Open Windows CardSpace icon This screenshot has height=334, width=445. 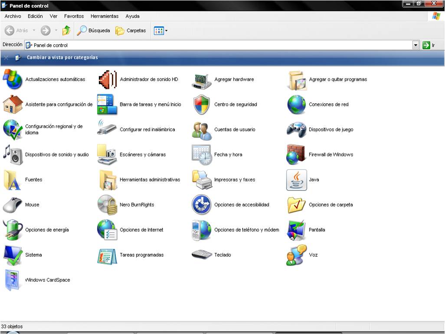(x=13, y=280)
